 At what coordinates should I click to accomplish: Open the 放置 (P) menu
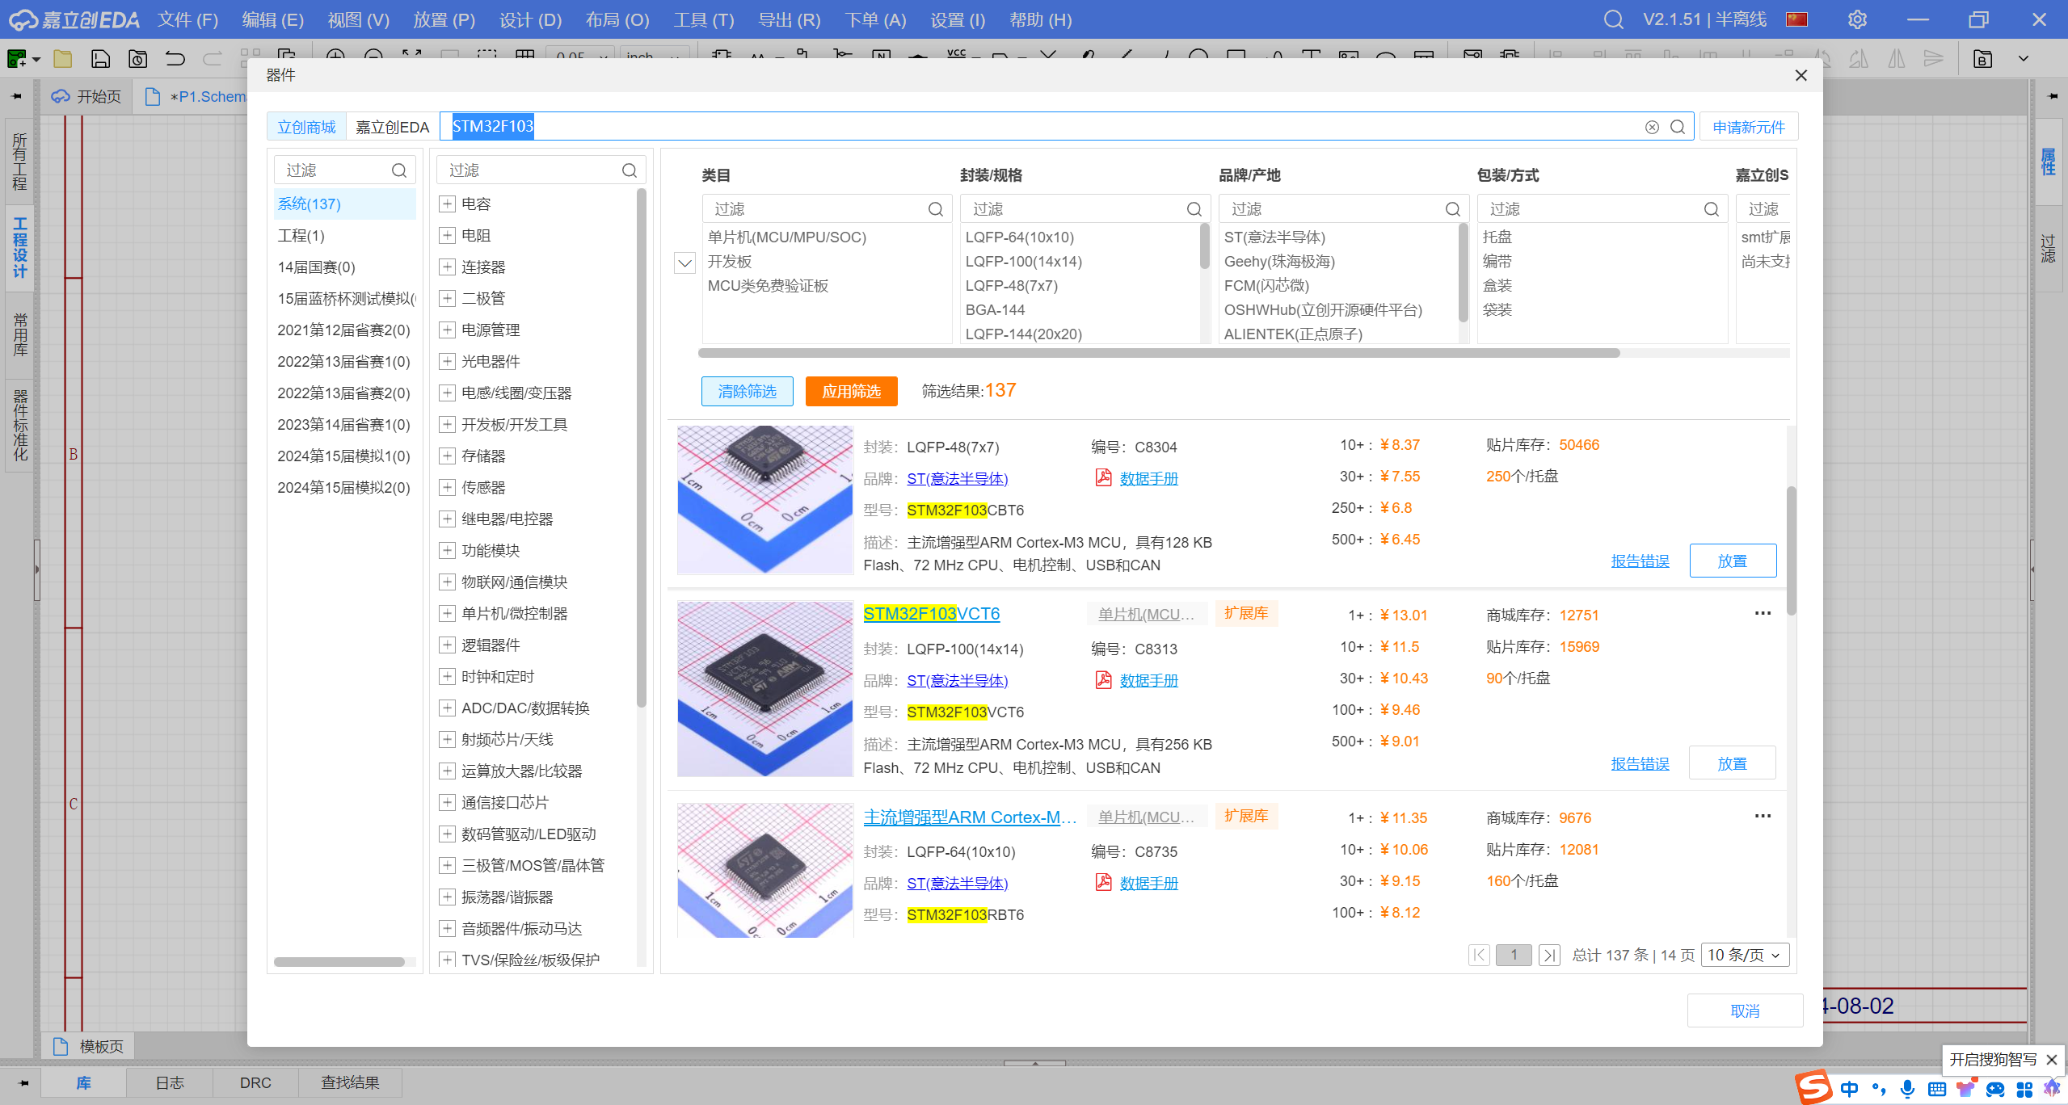pyautogui.click(x=444, y=19)
